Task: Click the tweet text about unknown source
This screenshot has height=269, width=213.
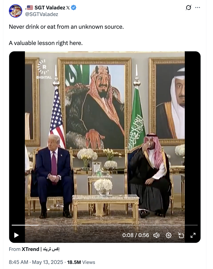Action: [x=66, y=27]
